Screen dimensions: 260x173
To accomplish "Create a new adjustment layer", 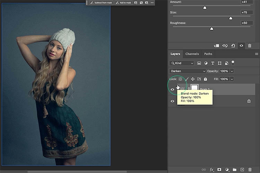I will coord(227,170).
